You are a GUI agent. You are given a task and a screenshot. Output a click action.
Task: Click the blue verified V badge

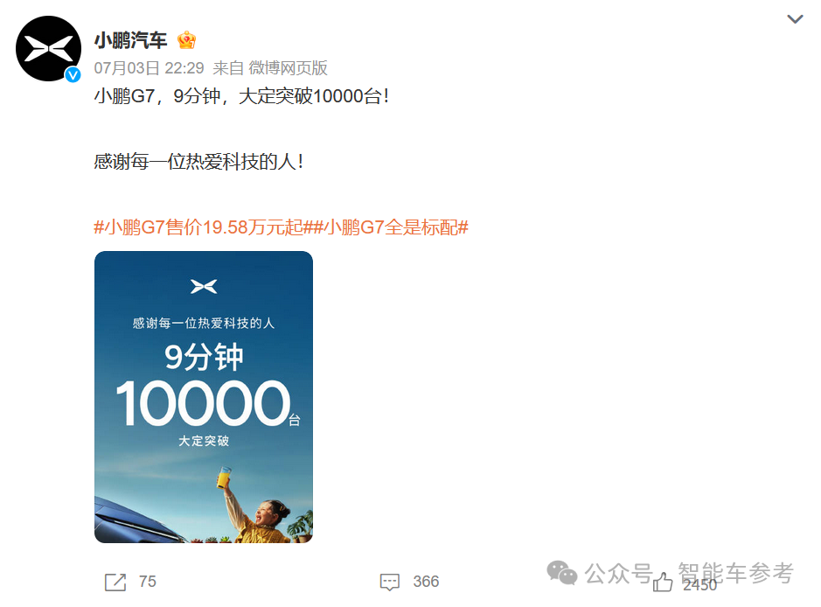point(73,75)
